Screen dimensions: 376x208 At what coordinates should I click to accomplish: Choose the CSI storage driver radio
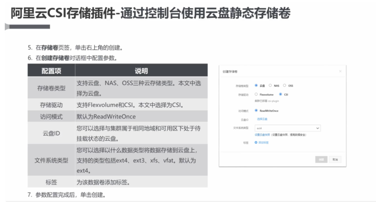280,94
